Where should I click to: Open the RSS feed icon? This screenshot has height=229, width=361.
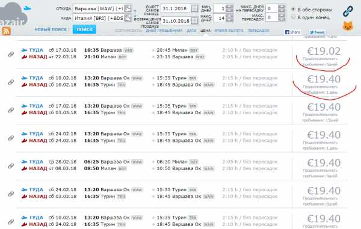click(6, 31)
